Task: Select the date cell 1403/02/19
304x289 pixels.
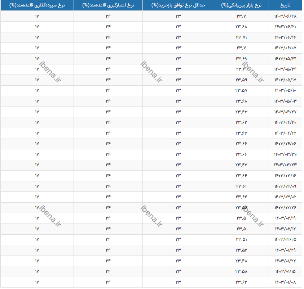Action: click(x=286, y=218)
